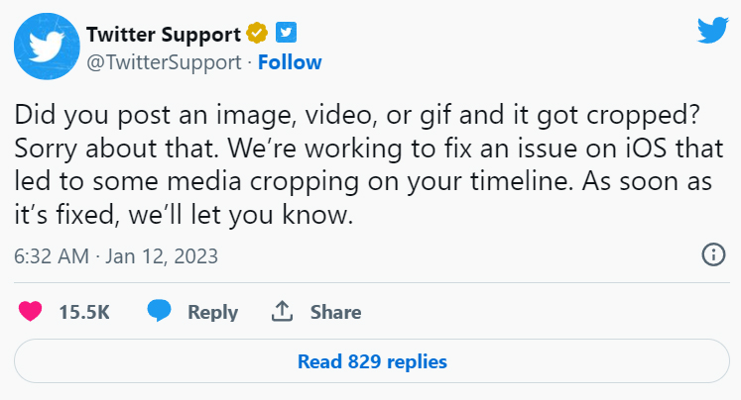This screenshot has height=400, width=741.
Task: Click the gold verified checkmark badge
Action: point(257,35)
